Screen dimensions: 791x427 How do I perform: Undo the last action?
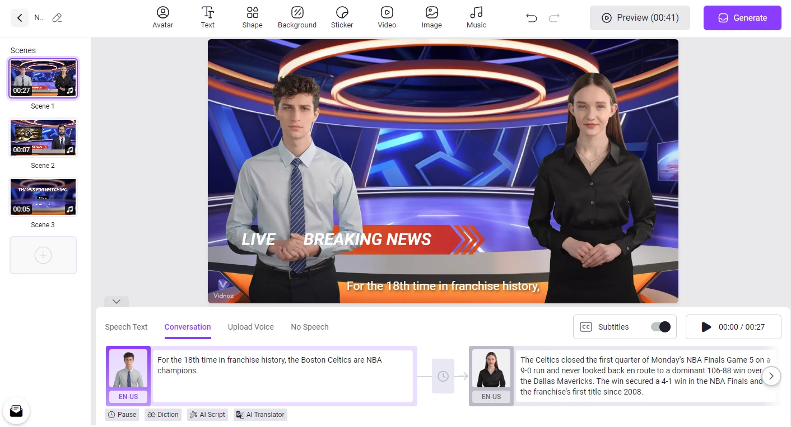click(532, 18)
